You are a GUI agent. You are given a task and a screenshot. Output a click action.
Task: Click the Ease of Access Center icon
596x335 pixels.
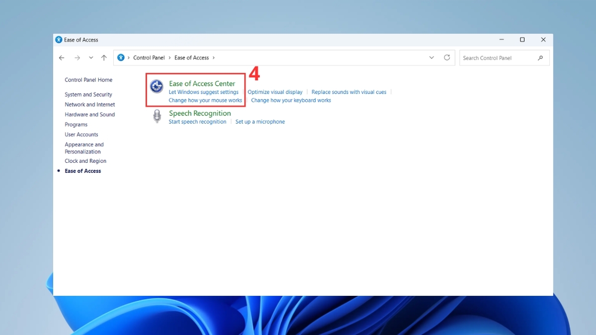click(x=157, y=86)
